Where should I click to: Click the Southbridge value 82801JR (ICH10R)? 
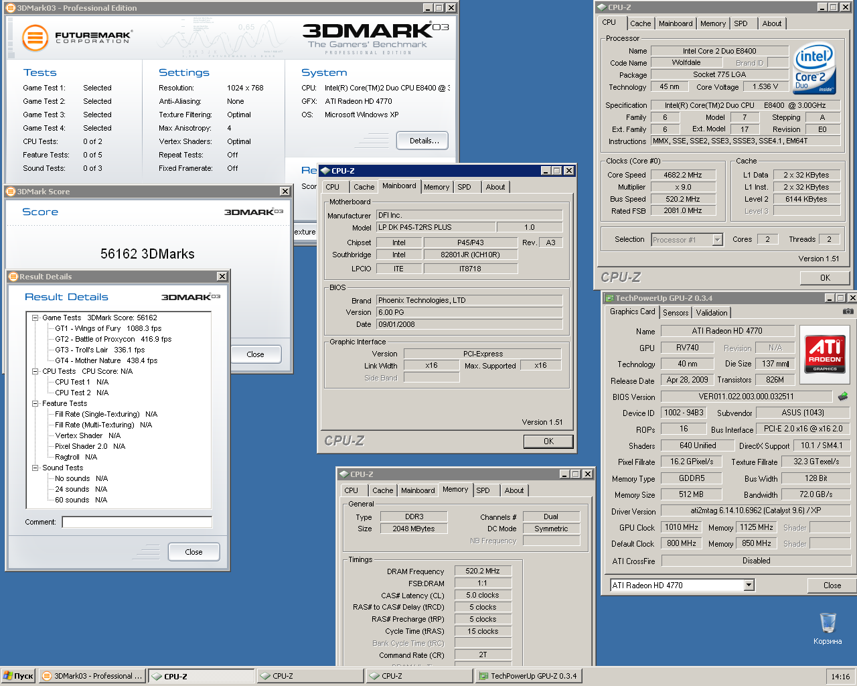(x=470, y=255)
